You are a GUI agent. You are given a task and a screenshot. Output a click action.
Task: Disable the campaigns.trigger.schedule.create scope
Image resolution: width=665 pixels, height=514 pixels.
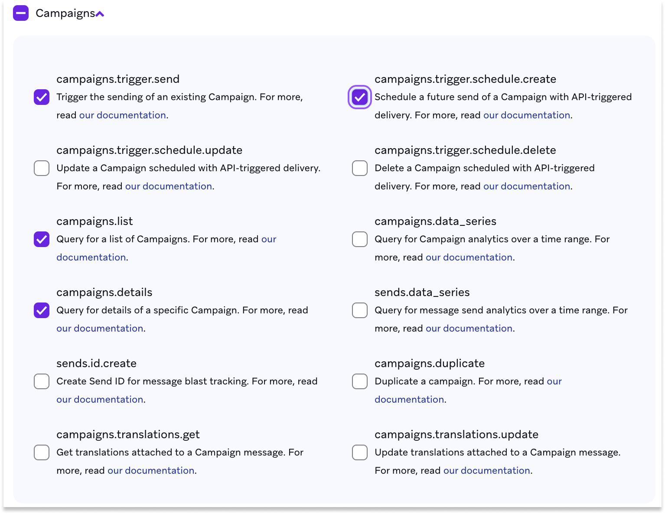click(359, 97)
